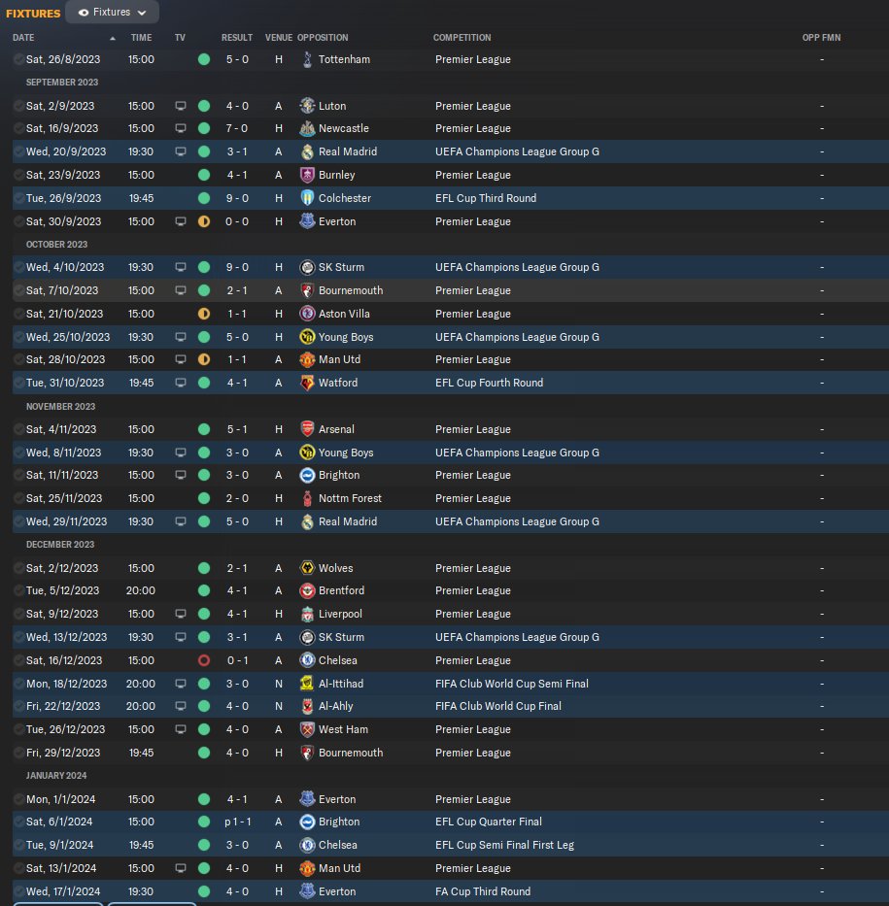Open the 0 - 1 result versus Chelsea
This screenshot has width=889, height=906.
(237, 660)
